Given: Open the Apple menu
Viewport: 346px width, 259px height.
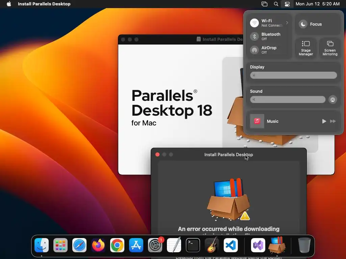Looking at the screenshot, I should pos(9,4).
